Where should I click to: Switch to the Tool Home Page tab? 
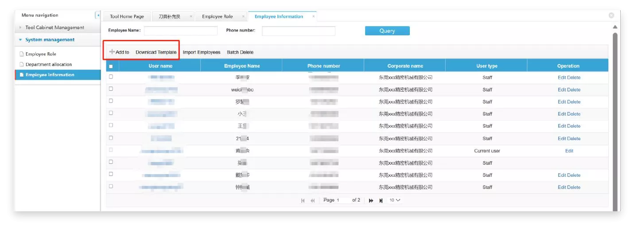(x=127, y=16)
